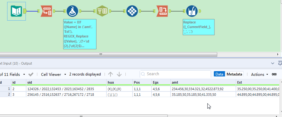Click the checkmark apply fields icon

click(x=31, y=74)
